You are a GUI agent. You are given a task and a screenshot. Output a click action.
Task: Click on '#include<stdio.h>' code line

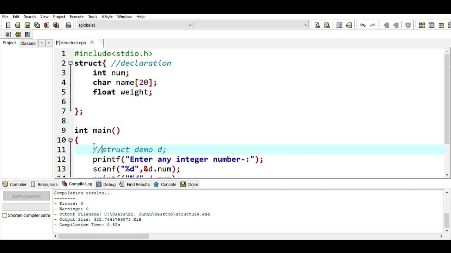coord(113,54)
